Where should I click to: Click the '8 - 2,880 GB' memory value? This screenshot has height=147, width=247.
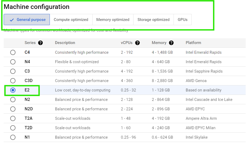(162, 81)
